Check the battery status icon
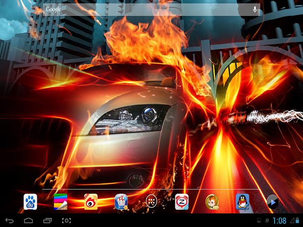 (297, 221)
